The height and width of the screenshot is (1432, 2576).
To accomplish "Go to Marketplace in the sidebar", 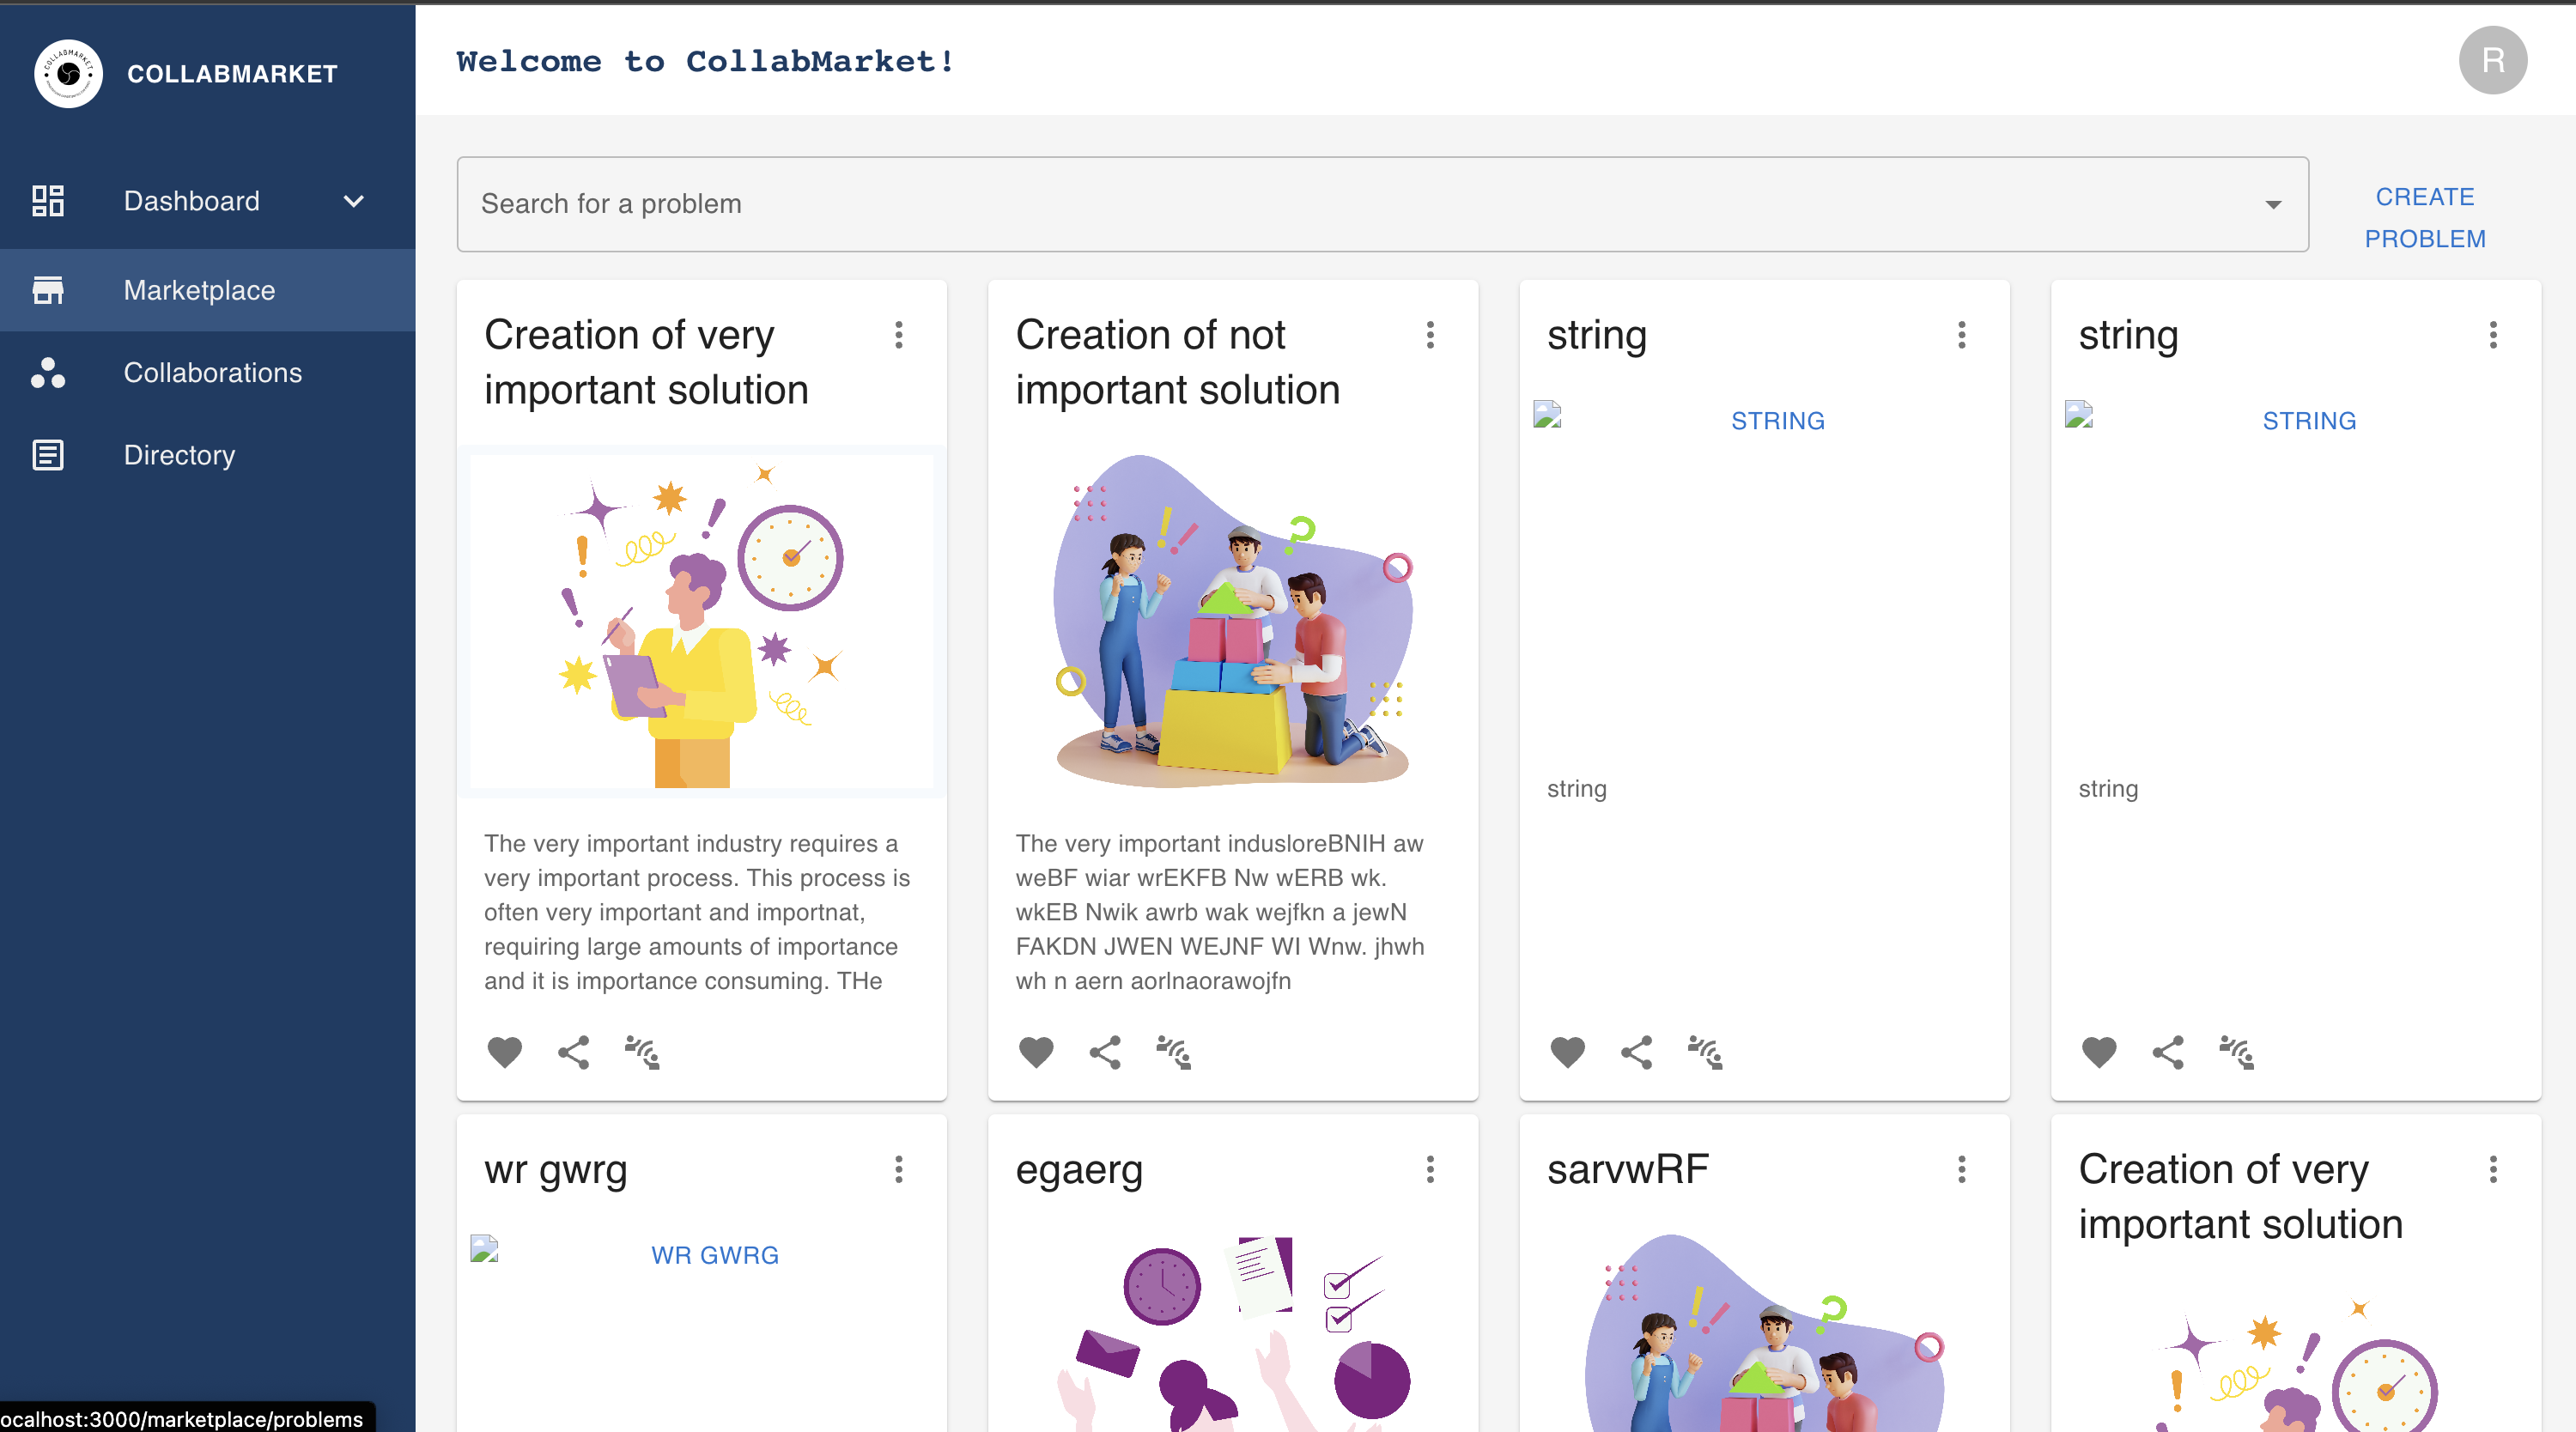I will pos(199,290).
